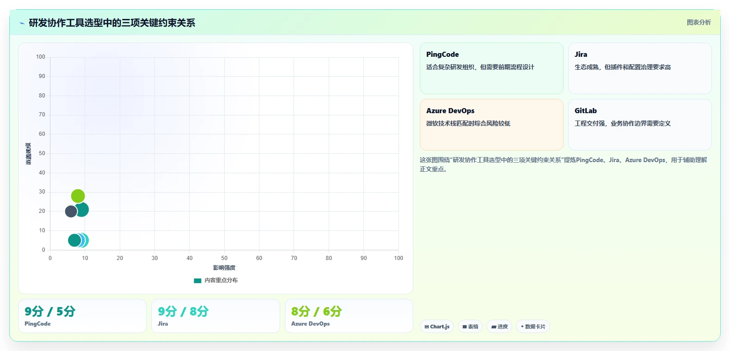Click the title 研发协作工具选型中的三项关键约束关系
Screen dimensions: 730x351
(x=112, y=23)
